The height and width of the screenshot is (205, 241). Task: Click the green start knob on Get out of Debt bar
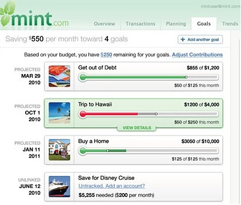[x=83, y=77]
